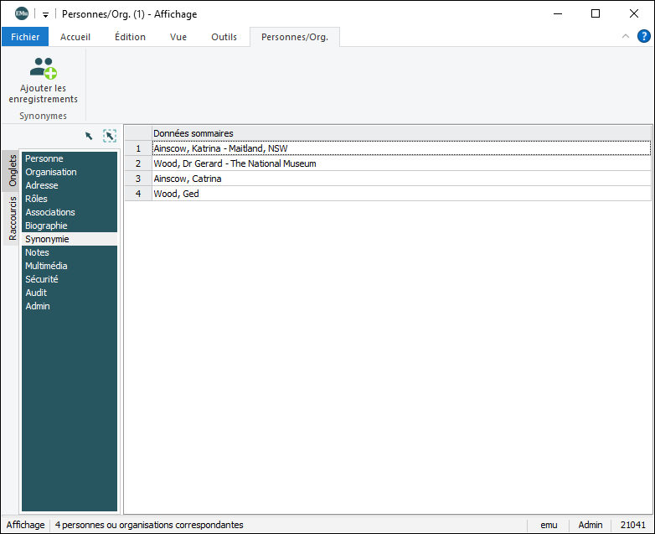This screenshot has width=655, height=534.
Task: Open the quick access toolbar dropdown
Action: [45, 14]
